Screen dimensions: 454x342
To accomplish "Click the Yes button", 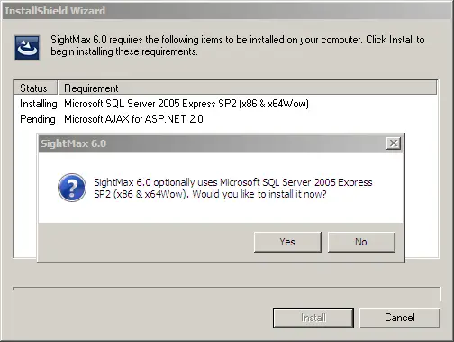I will [287, 242].
